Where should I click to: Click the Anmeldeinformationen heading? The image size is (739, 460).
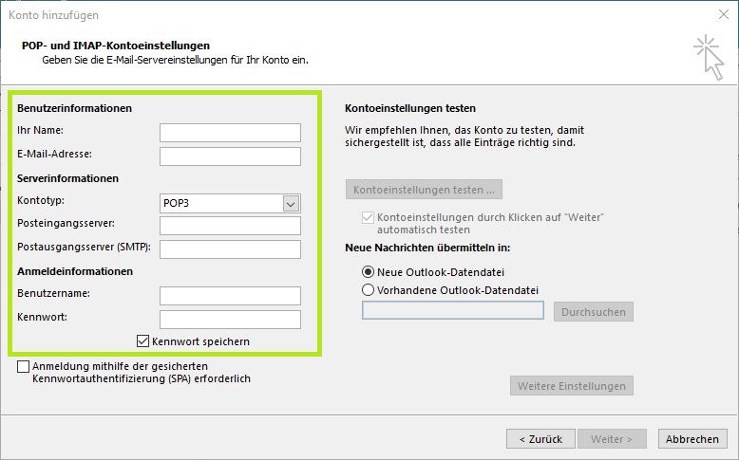coord(75,271)
